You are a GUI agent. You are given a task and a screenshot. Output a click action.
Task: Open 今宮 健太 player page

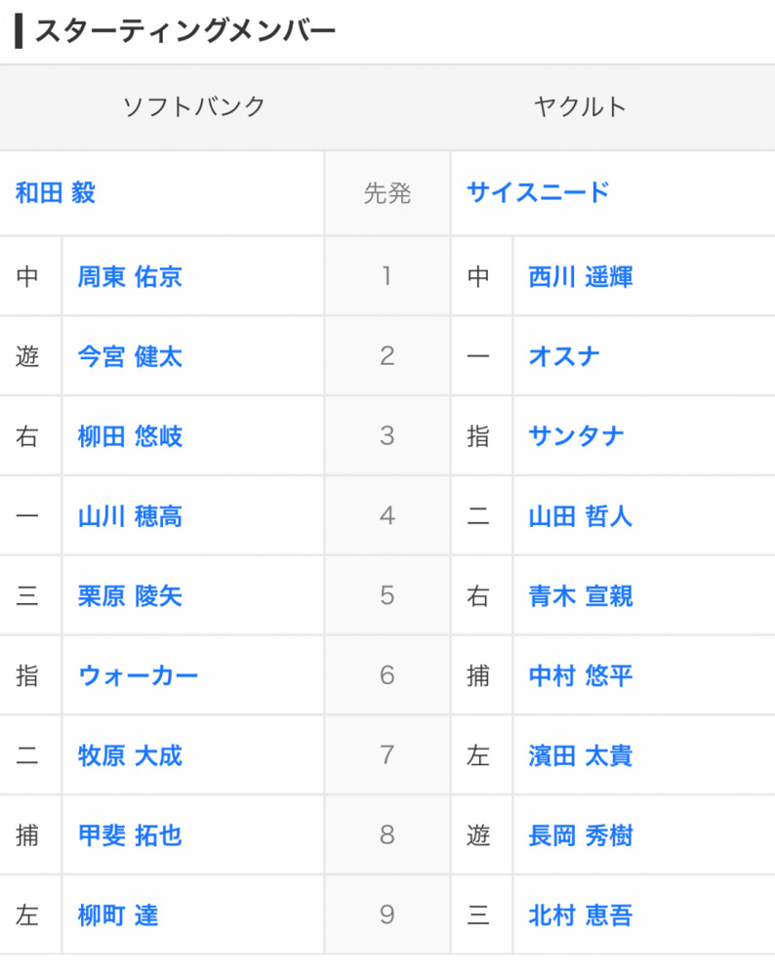pos(130,357)
